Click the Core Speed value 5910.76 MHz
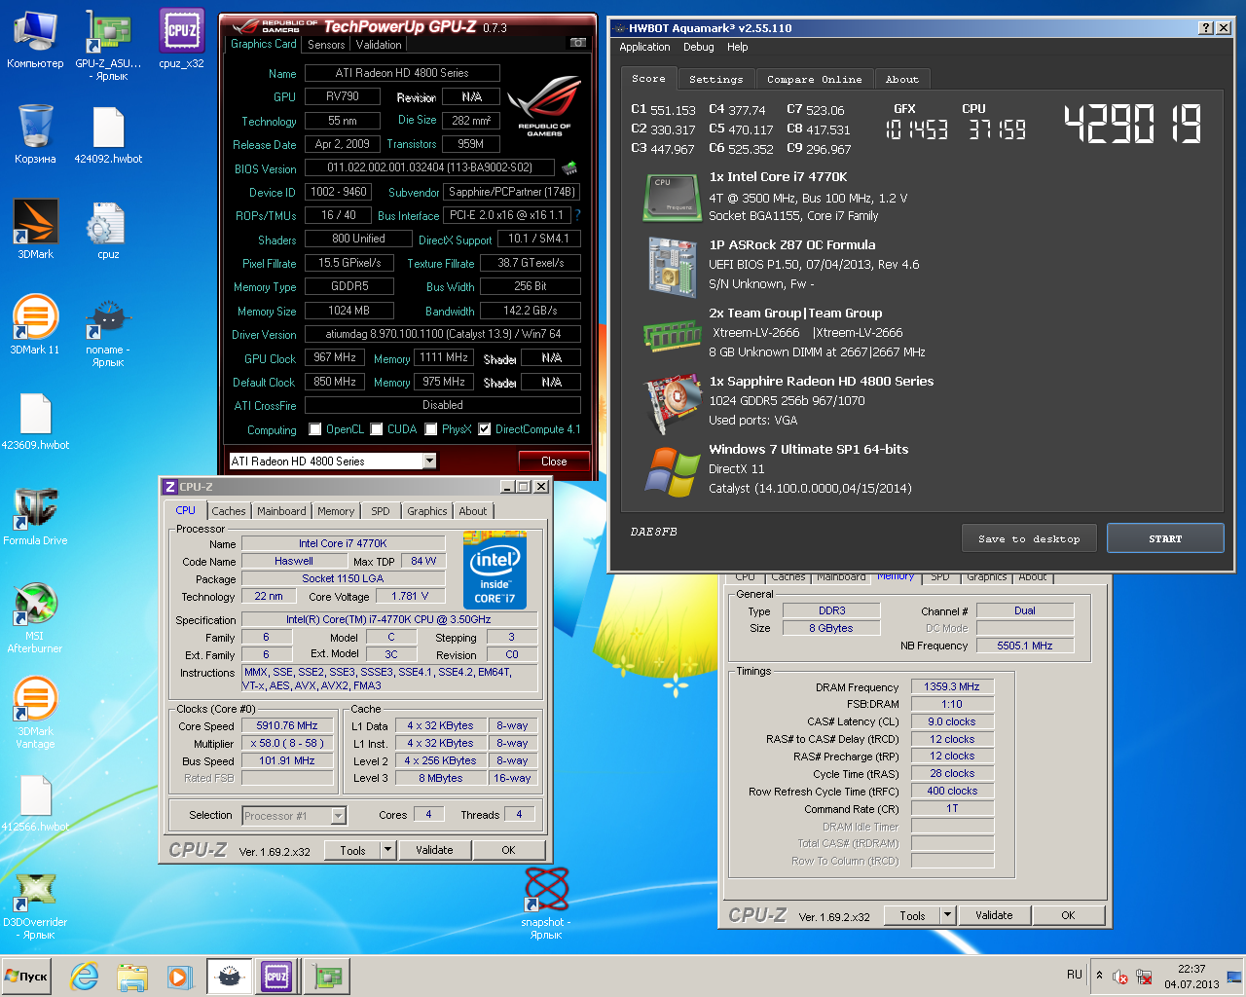 tap(287, 725)
